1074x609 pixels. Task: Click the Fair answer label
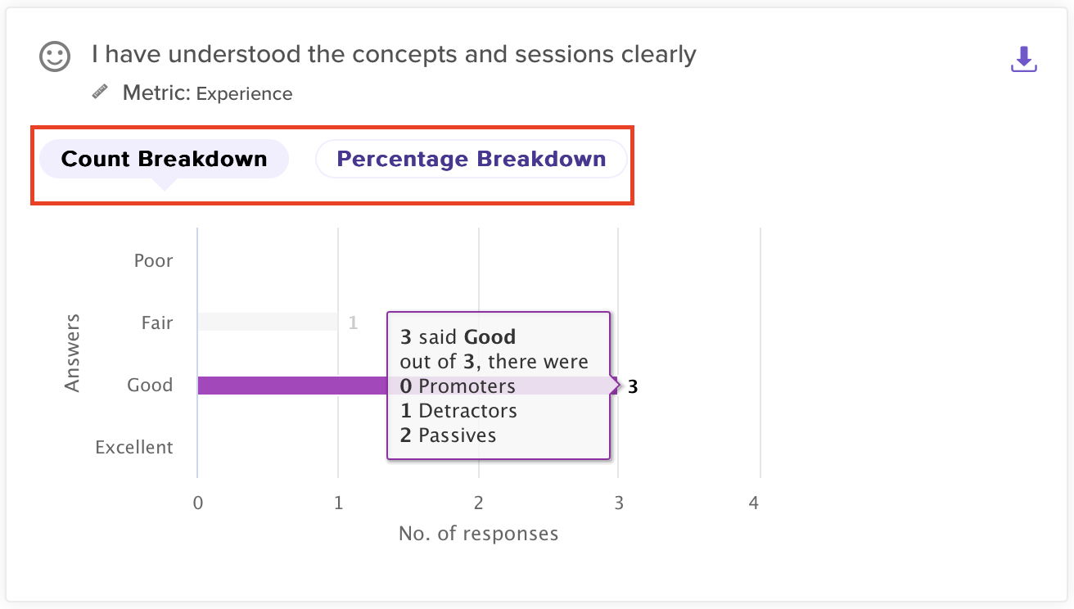pyautogui.click(x=156, y=323)
